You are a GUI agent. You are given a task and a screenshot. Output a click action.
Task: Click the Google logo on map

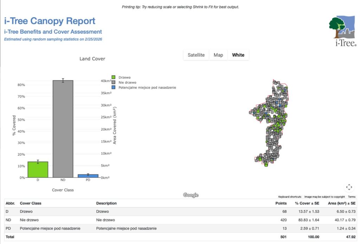pyautogui.click(x=191, y=195)
